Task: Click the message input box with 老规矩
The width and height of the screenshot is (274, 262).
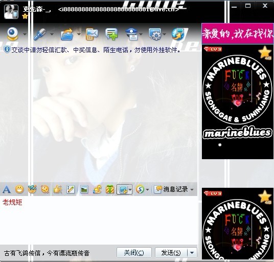Action: tap(99, 221)
